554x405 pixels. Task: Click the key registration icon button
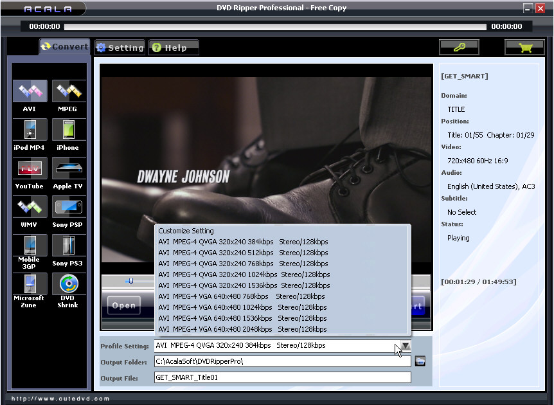(459, 47)
